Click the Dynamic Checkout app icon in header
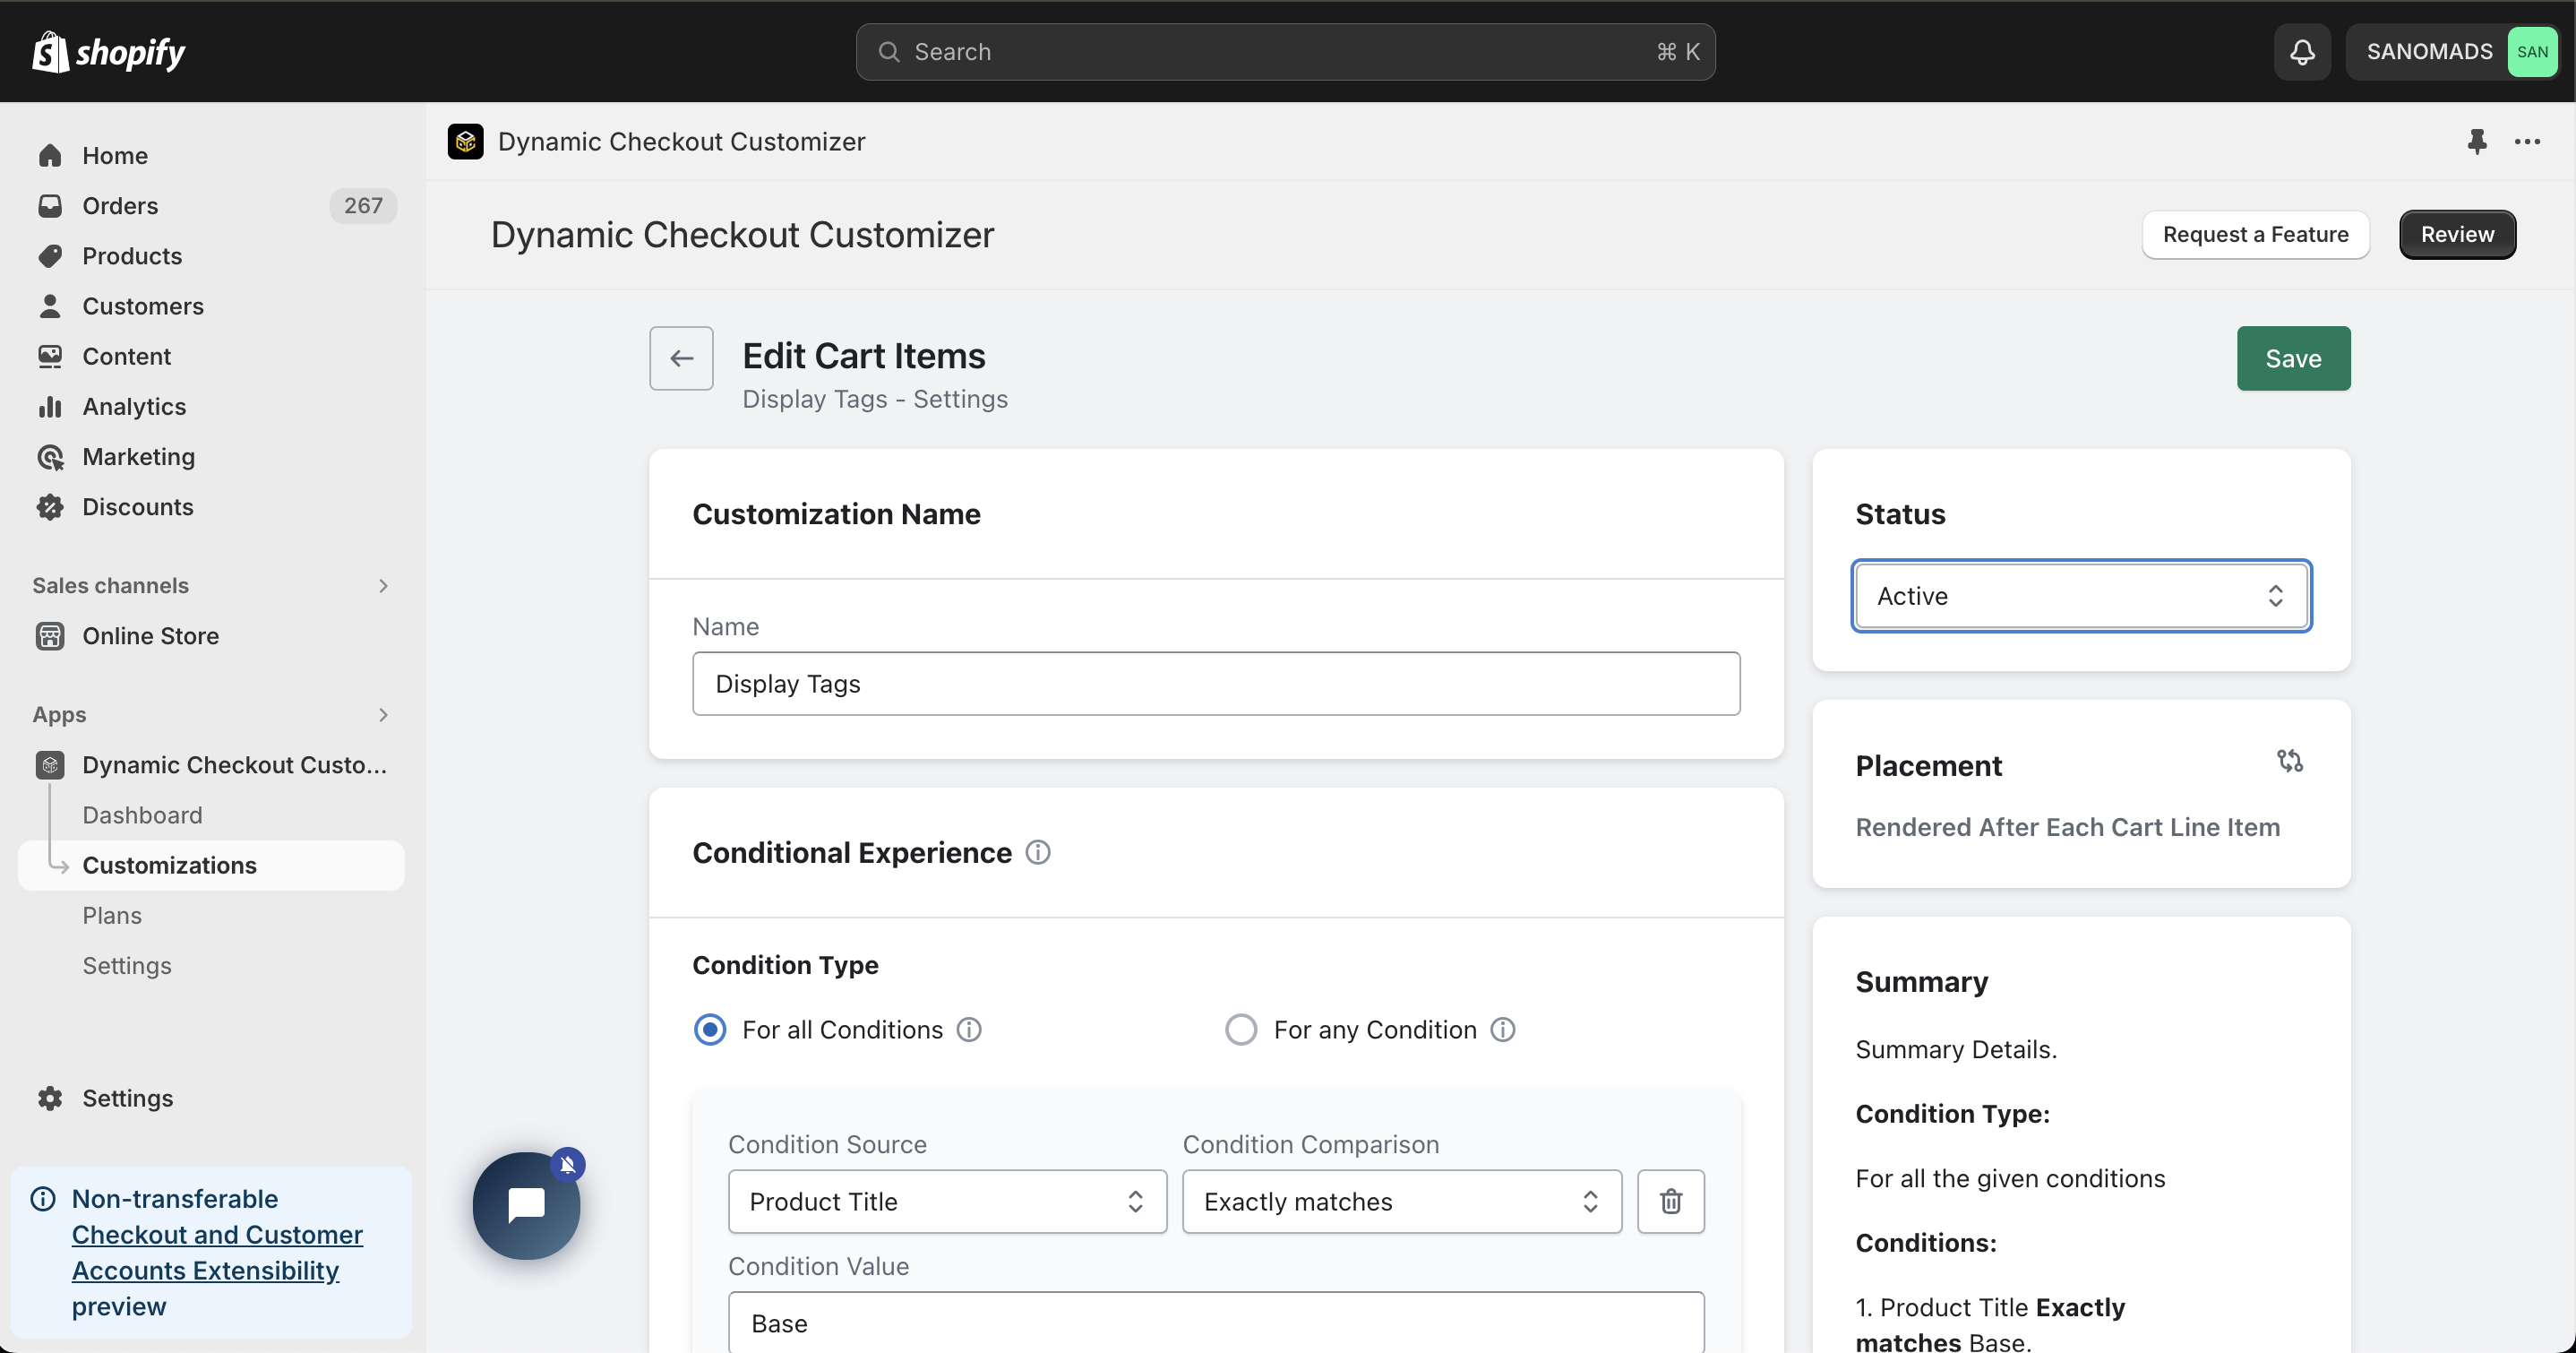The height and width of the screenshot is (1353, 2576). click(465, 141)
